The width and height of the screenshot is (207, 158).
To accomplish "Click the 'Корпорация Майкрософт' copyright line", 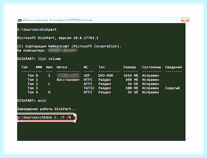I will (69, 46).
